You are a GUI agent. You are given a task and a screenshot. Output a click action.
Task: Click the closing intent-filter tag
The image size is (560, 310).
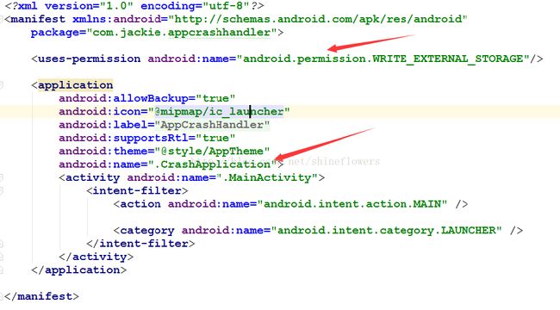140,244
